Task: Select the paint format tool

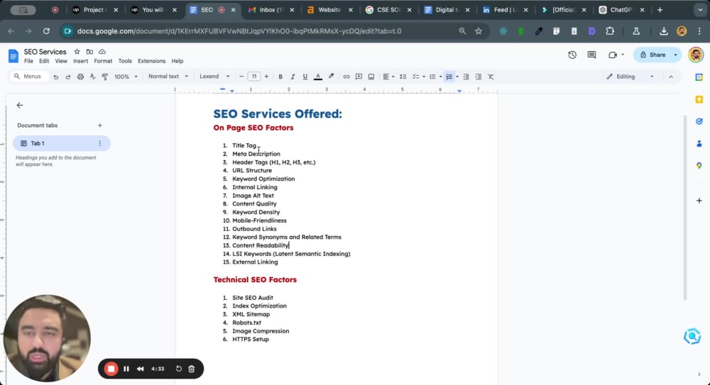Action: coord(104,77)
